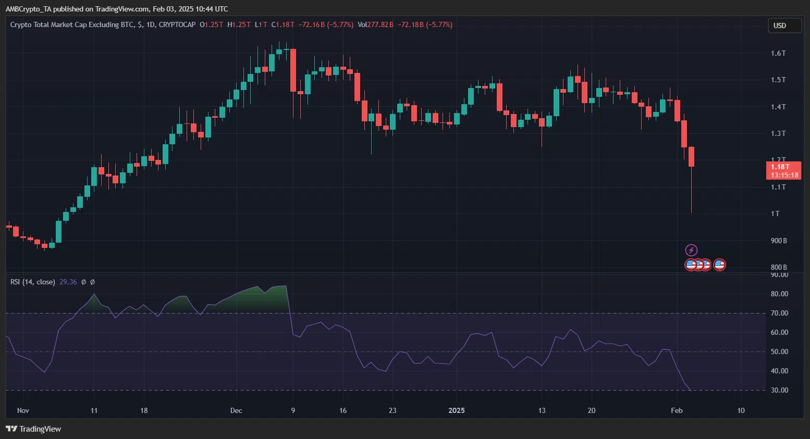Image resolution: width=810 pixels, height=439 pixels.
Task: Click the 16 date label on time axis
Action: tap(343, 410)
